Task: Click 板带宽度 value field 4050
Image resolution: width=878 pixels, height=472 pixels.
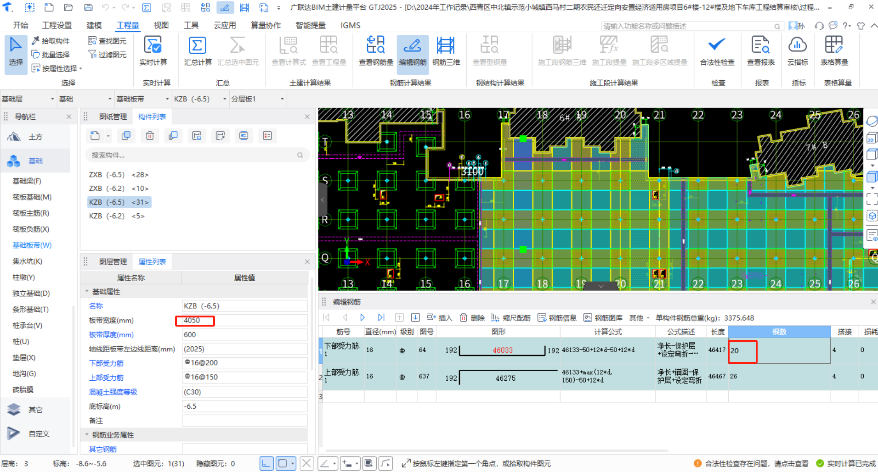Action: pyautogui.click(x=245, y=320)
